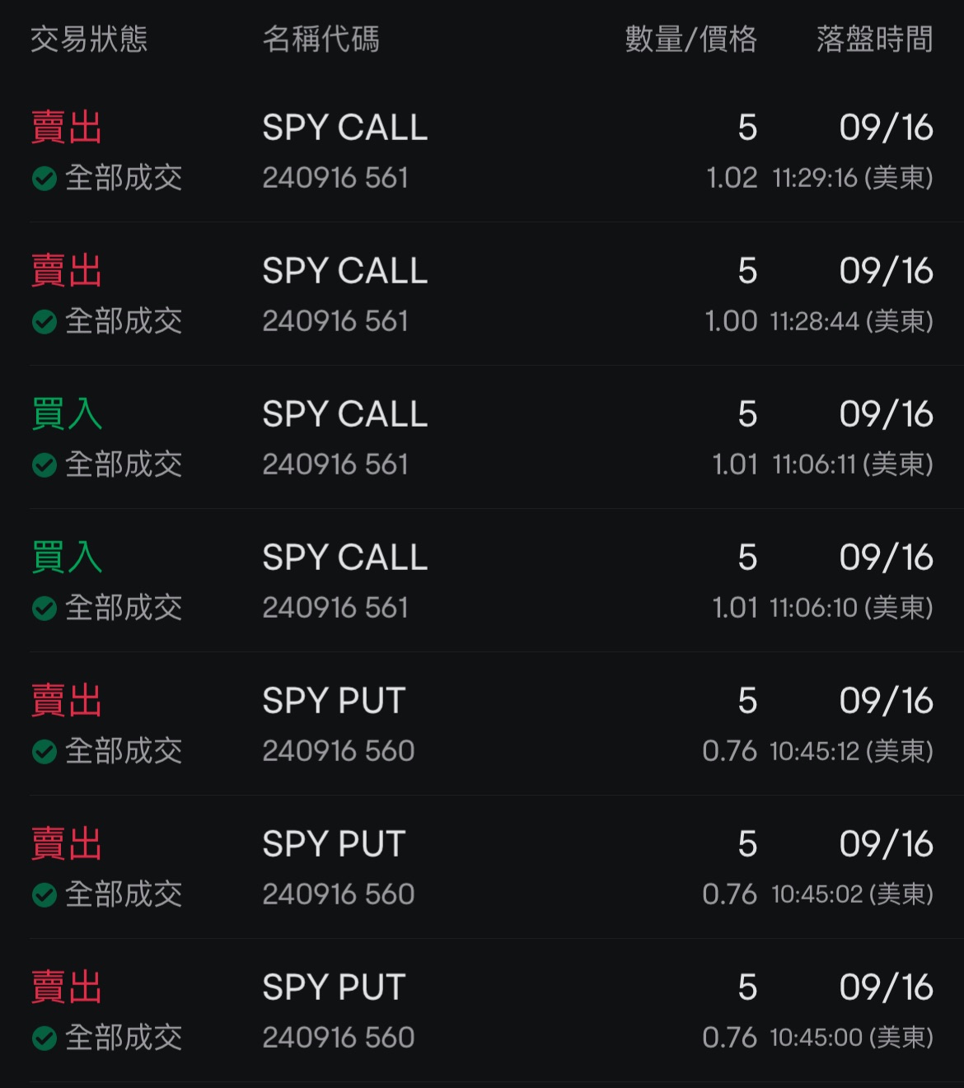Sort by 交易狀態 column header
This screenshot has width=964, height=1088.
[x=89, y=39]
